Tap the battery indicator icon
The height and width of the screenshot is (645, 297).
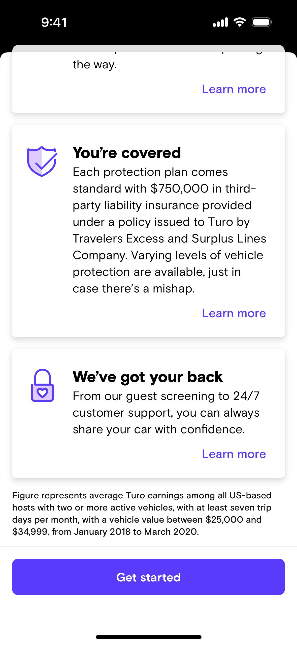(262, 22)
